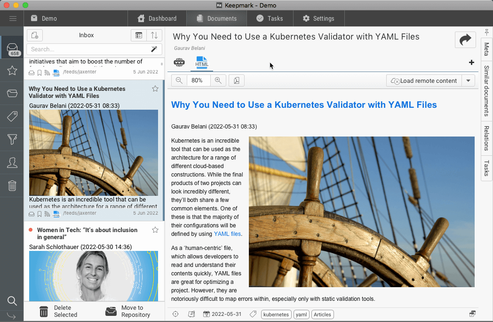493x322 pixels.
Task: Toggle favorite star on Women in Tech article
Action: click(155, 230)
